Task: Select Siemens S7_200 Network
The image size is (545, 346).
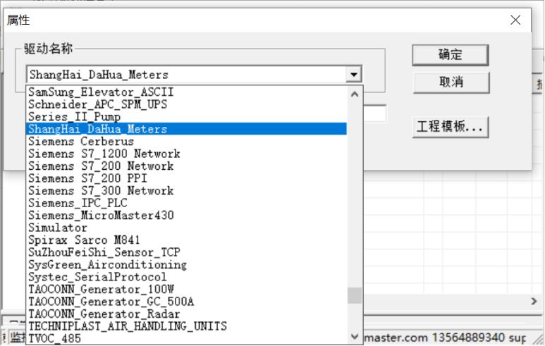Action: 187,166
